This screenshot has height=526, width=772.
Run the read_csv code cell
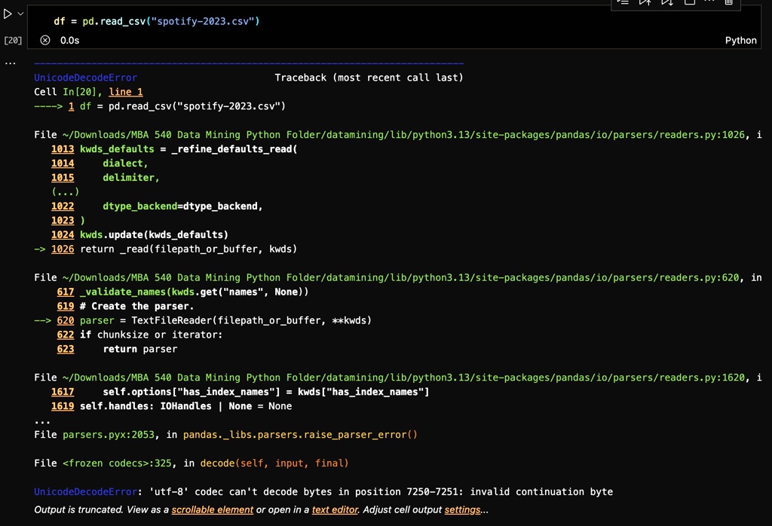[x=8, y=14]
